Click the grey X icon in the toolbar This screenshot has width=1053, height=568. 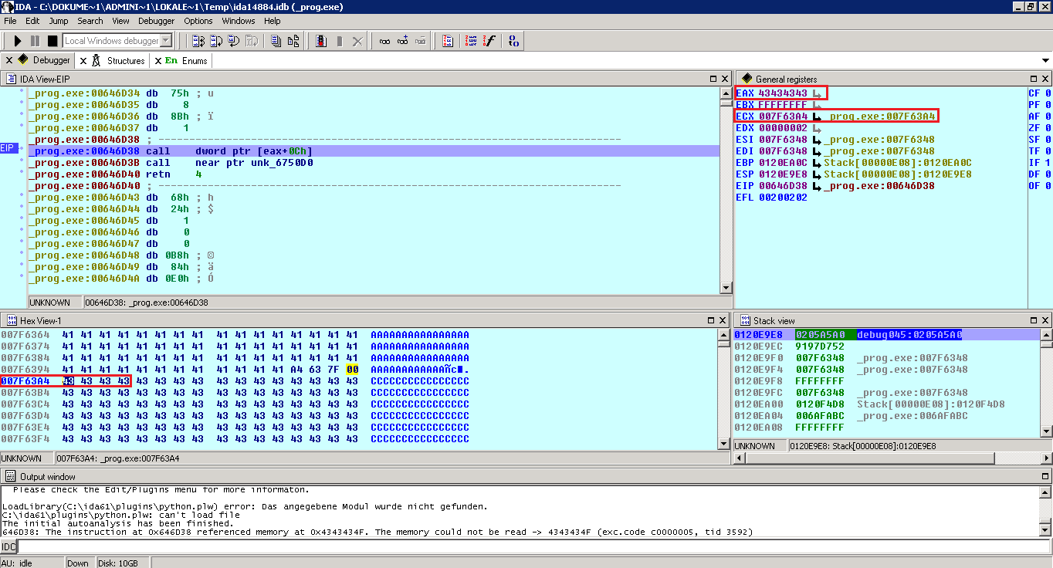tap(357, 41)
